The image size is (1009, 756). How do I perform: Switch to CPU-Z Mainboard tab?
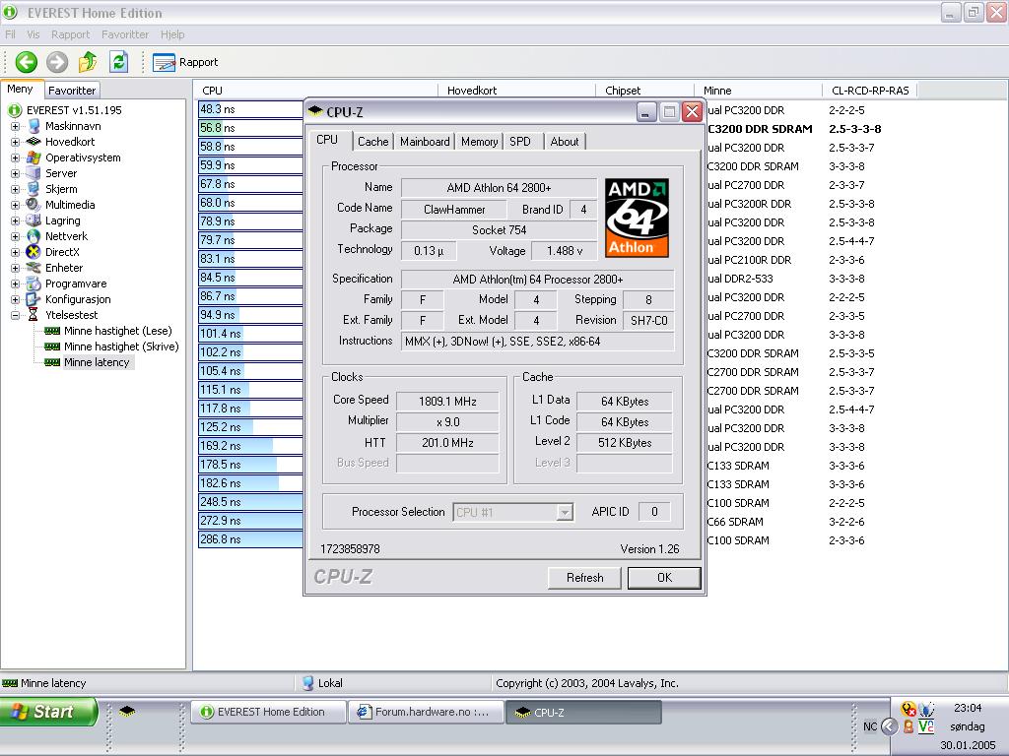coord(425,142)
